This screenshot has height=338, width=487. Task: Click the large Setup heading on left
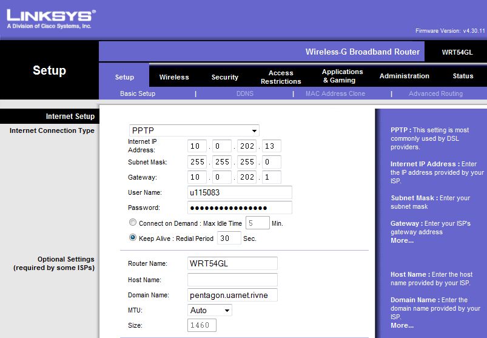click(x=49, y=70)
